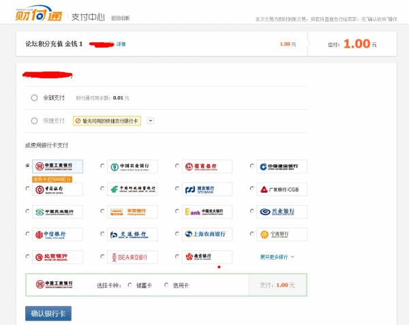The width and height of the screenshot is (409, 325).
Task: Choose the 北京银行 logo tile
Action: coord(57,257)
